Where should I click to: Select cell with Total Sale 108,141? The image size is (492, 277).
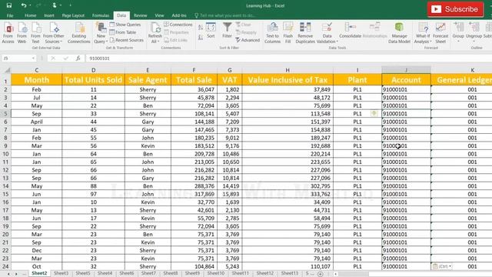pyautogui.click(x=194, y=114)
